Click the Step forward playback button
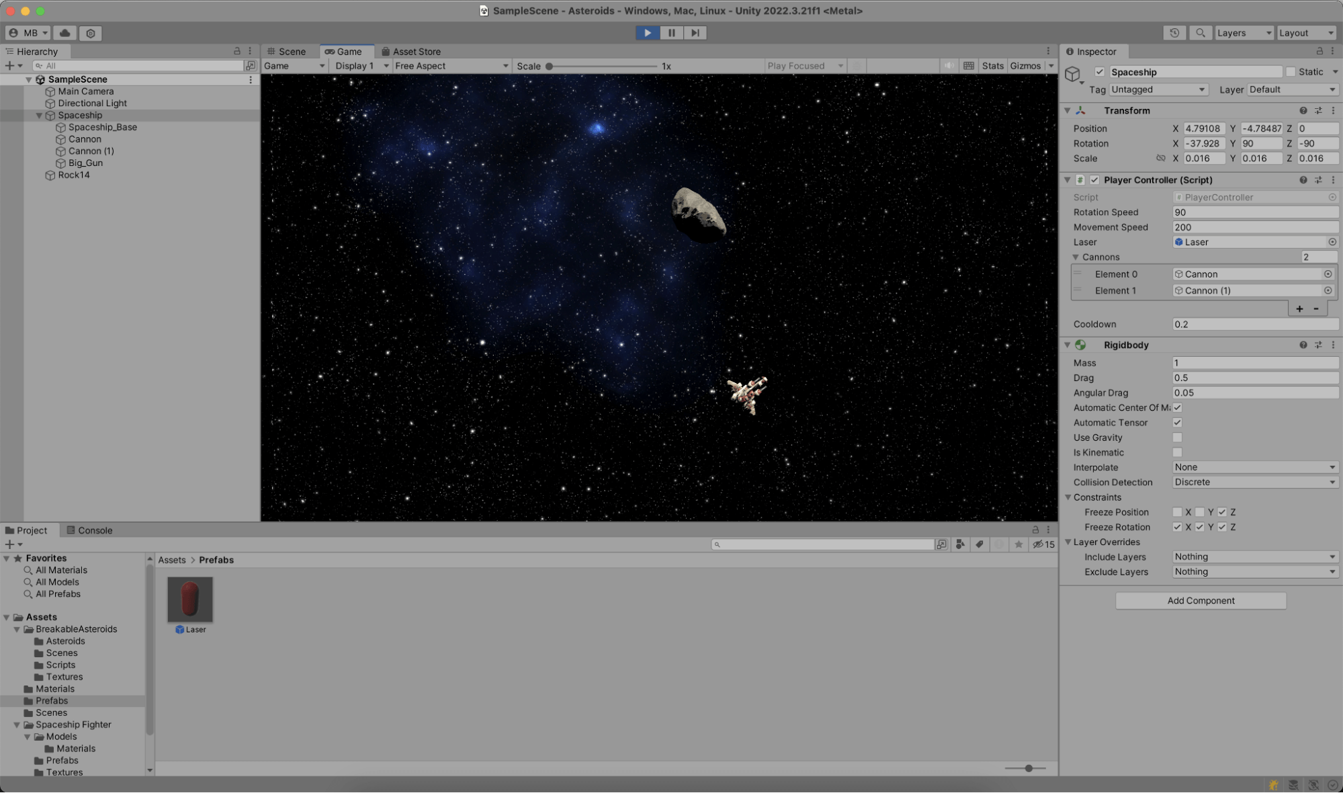The image size is (1343, 793). [694, 32]
